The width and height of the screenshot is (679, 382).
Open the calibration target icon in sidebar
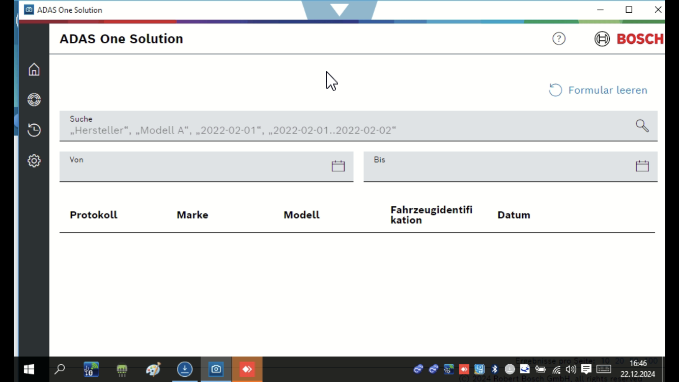34,100
